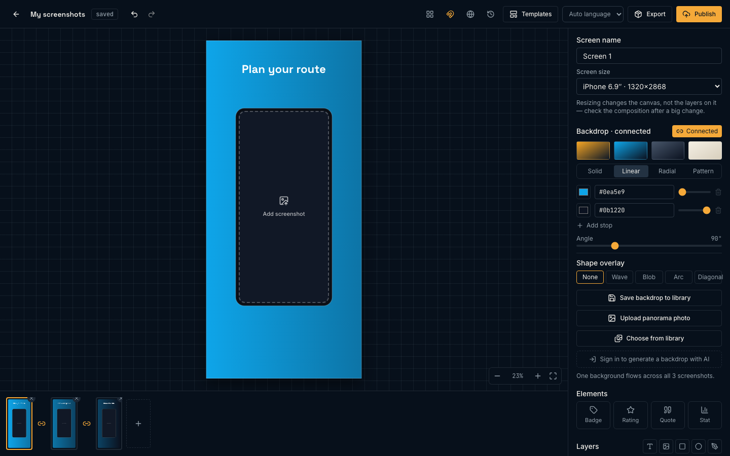The width and height of the screenshot is (730, 456).
Task: Open color picker for #0ea5e9 stop
Action: coord(583,192)
